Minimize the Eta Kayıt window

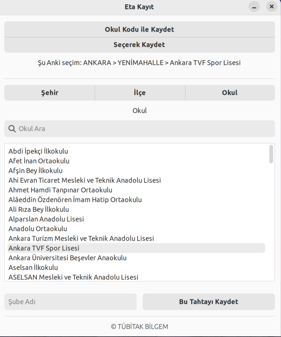[254, 7]
